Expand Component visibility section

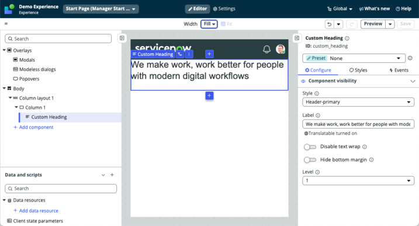(x=413, y=81)
